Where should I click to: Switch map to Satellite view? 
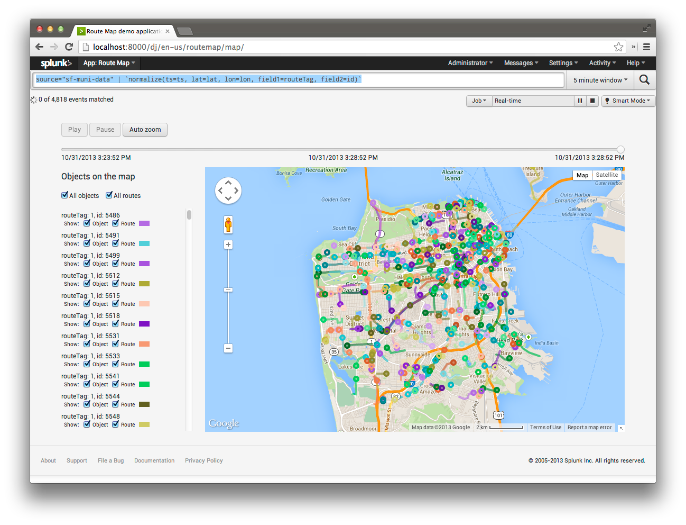(x=607, y=175)
